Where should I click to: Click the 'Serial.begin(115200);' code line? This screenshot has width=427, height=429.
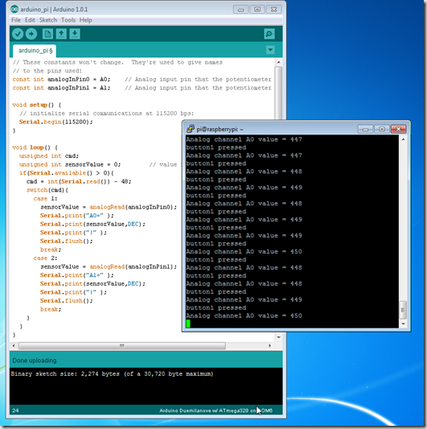(55, 122)
